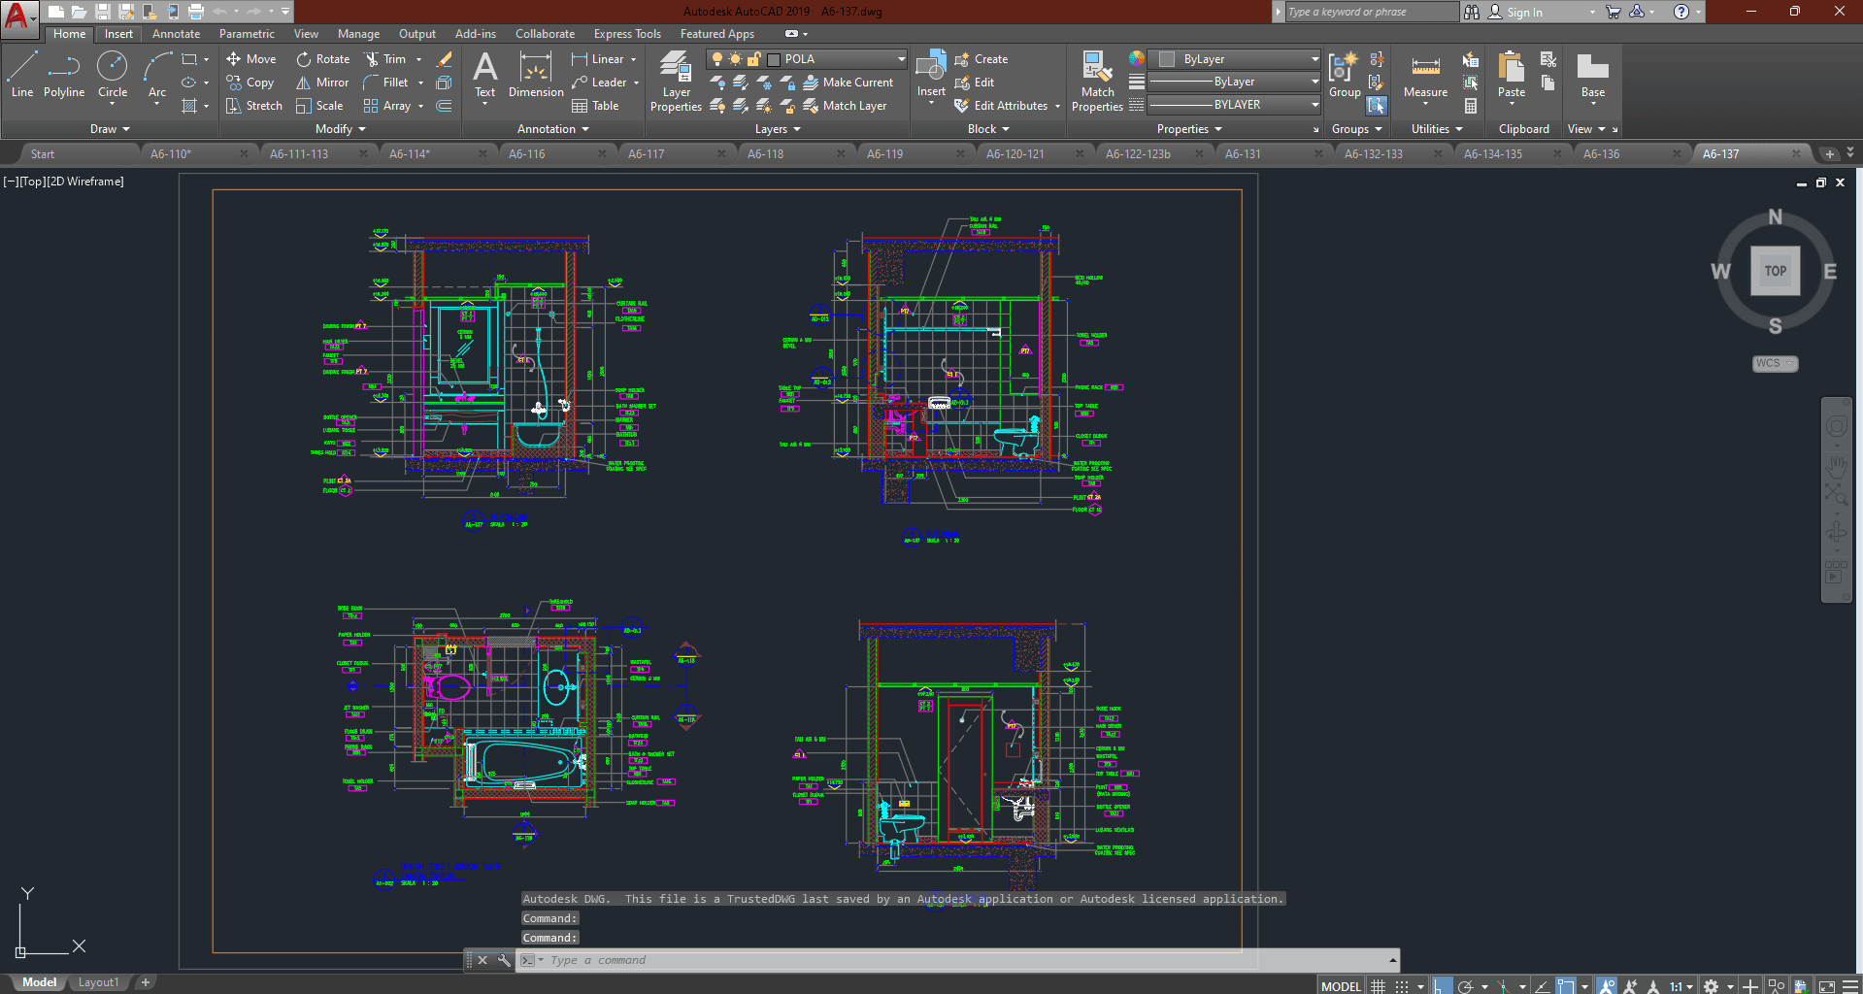Image resolution: width=1863 pixels, height=994 pixels.
Task: Open the POLA layer dropdown
Action: pyautogui.click(x=900, y=59)
